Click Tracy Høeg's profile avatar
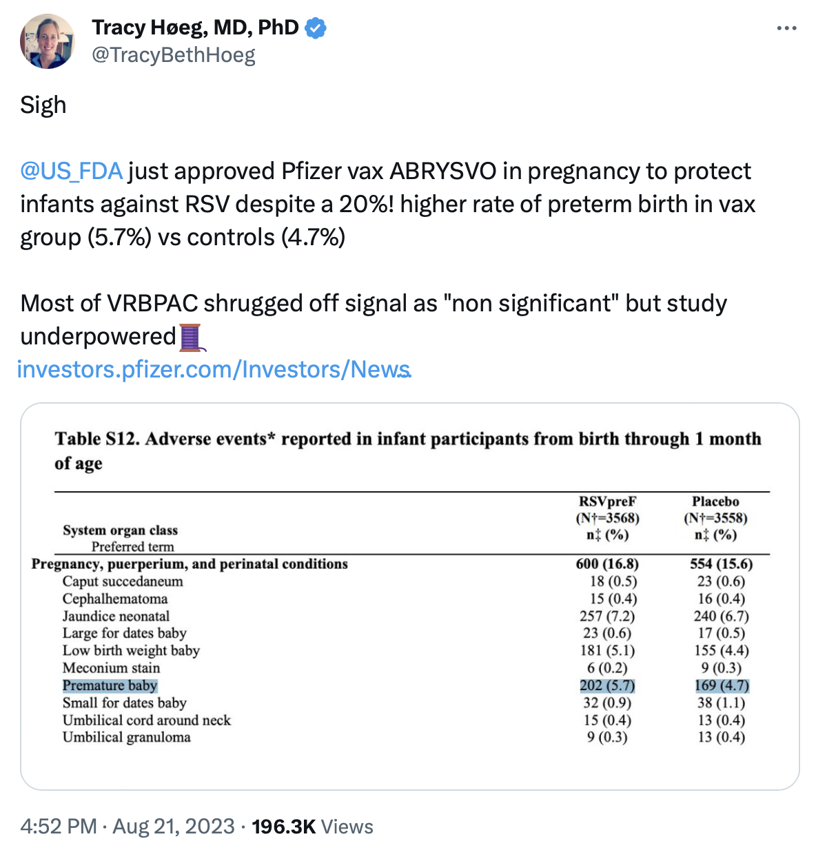Viewport: 816px width, 850px height. [47, 41]
